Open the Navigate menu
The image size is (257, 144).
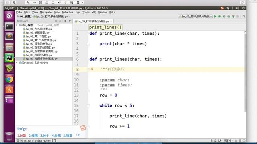point(46,12)
